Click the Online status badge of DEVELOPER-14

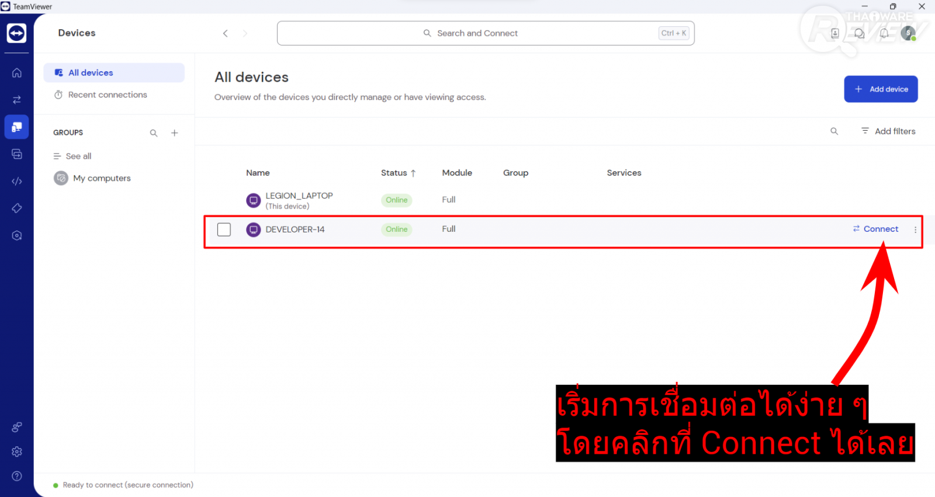pyautogui.click(x=397, y=230)
